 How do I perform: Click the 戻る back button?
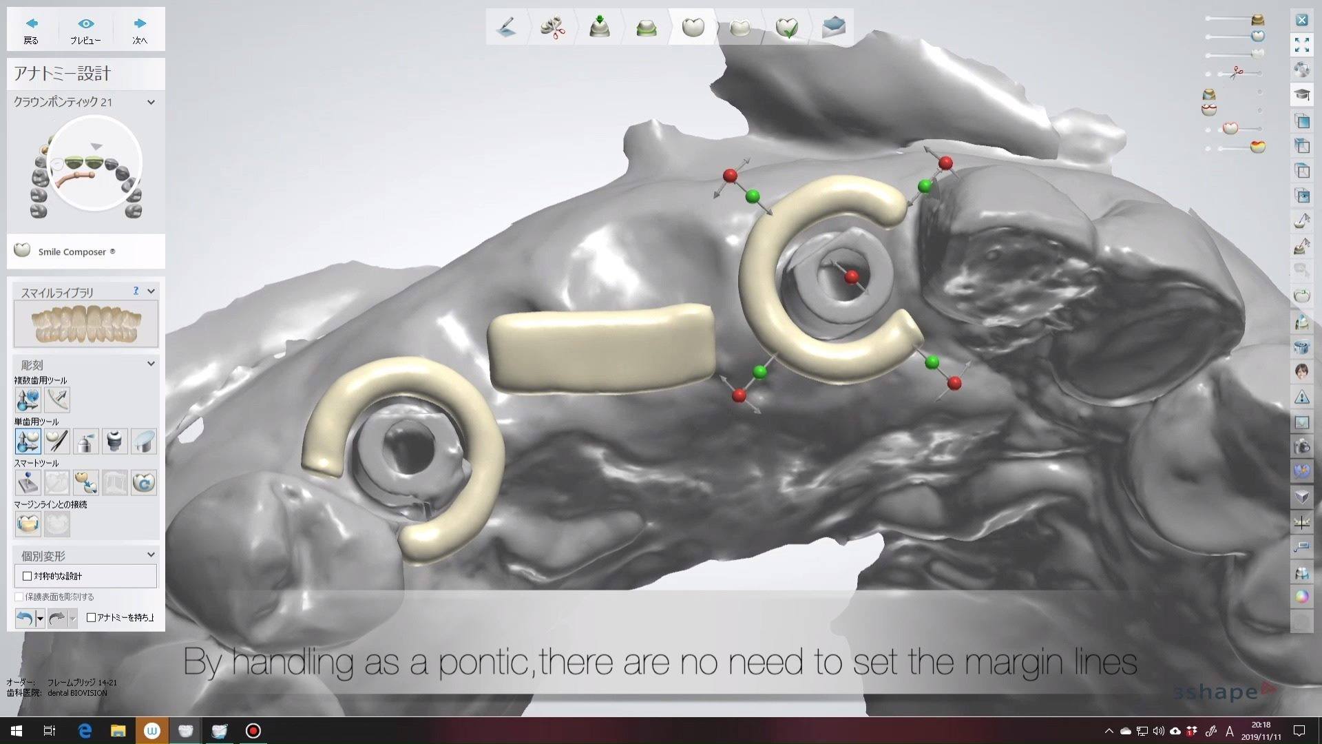pyautogui.click(x=31, y=30)
